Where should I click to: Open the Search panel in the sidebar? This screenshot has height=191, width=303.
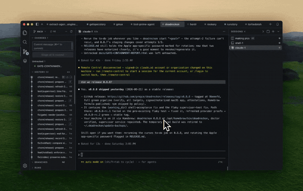[x=25, y=42]
